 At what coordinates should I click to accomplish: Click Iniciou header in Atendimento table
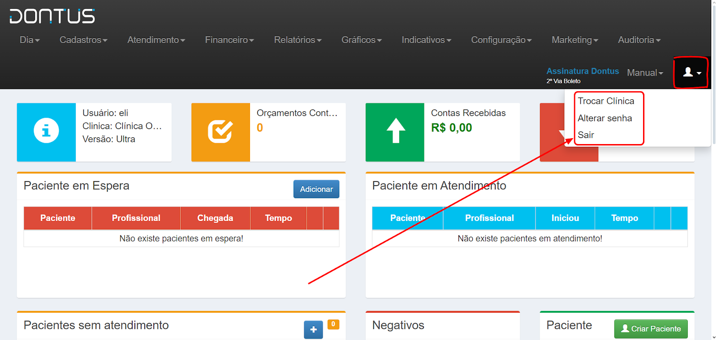pyautogui.click(x=565, y=218)
